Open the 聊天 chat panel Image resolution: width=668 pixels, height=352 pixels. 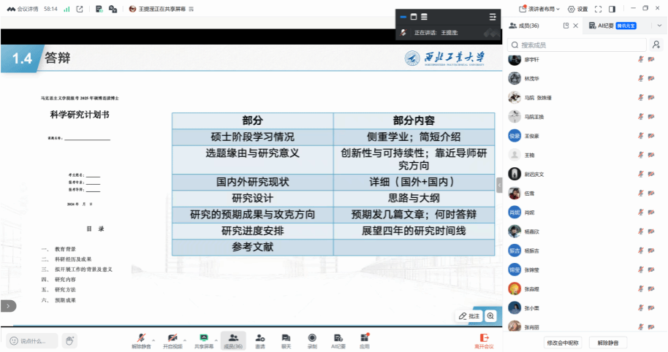286,338
